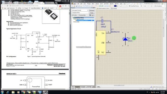Image resolution: width=167 pixels, height=94 pixels.
Task: Switch to the SCH Filter panel tab
Action: coord(89,87)
